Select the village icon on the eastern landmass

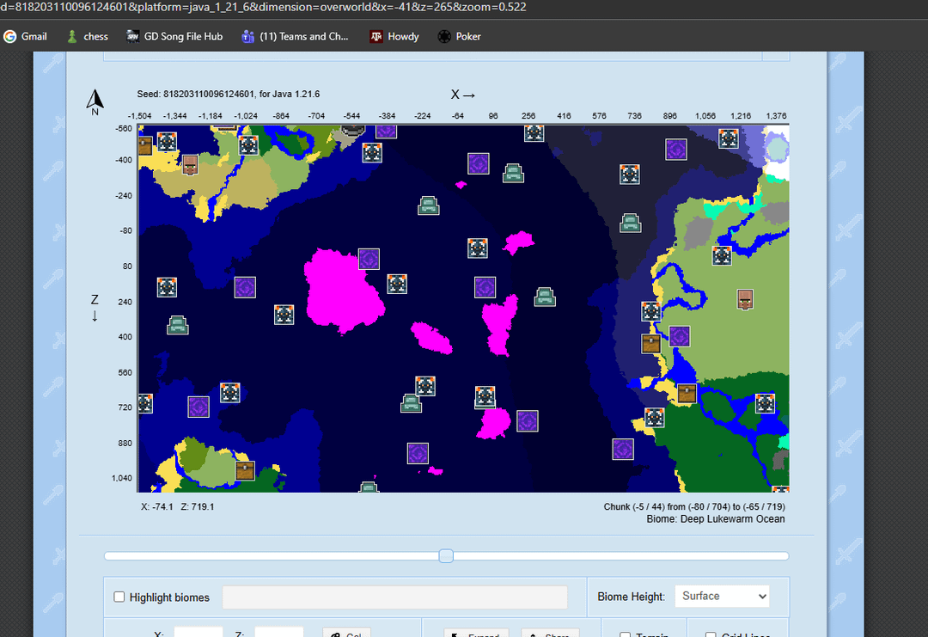[x=745, y=299]
